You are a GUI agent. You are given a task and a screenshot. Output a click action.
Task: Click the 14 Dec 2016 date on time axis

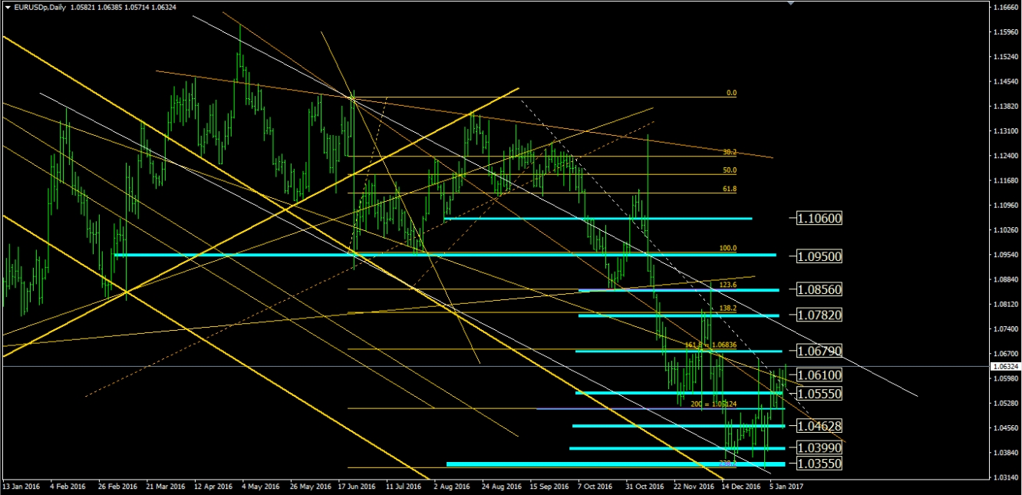tap(741, 486)
